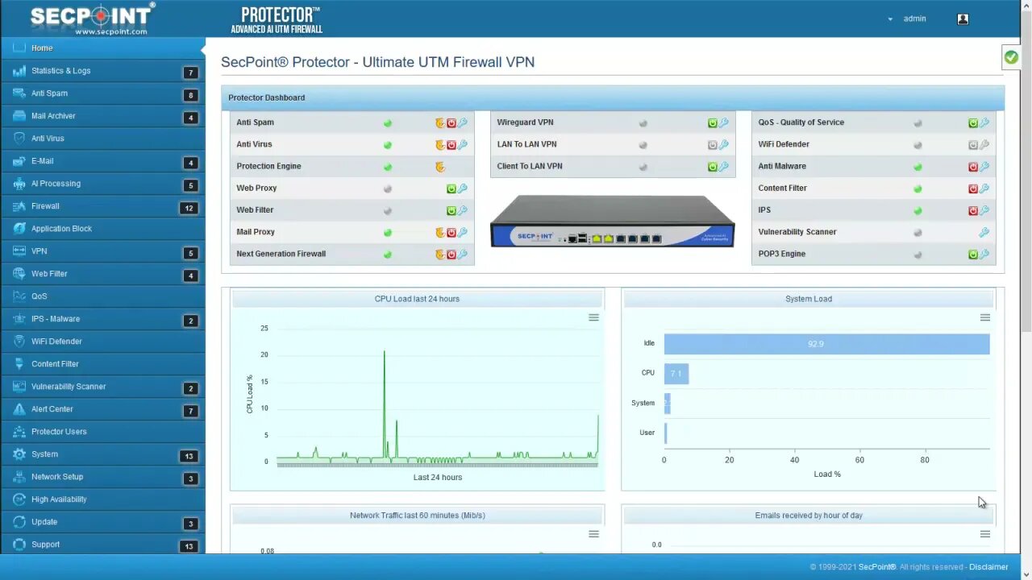Enable Wireguard VPN green power button
The height and width of the screenshot is (580, 1032).
point(712,123)
